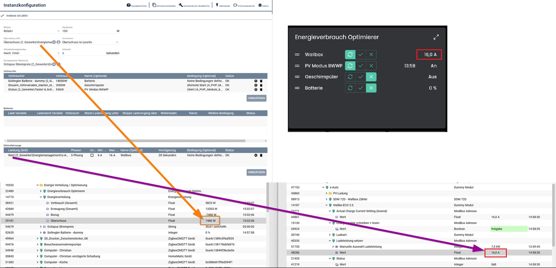Open Statusvariablen tag icon
This screenshot has height=268, width=556.
coord(235,5)
